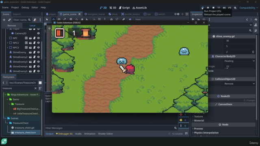Open the dungeon_scene tab
The height and width of the screenshot is (146, 260).
coord(95,14)
